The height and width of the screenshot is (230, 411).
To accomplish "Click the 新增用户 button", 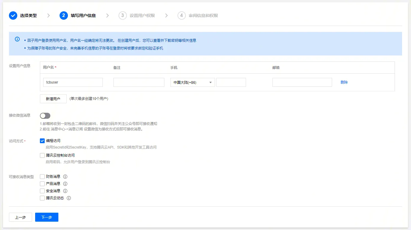I will (53, 99).
